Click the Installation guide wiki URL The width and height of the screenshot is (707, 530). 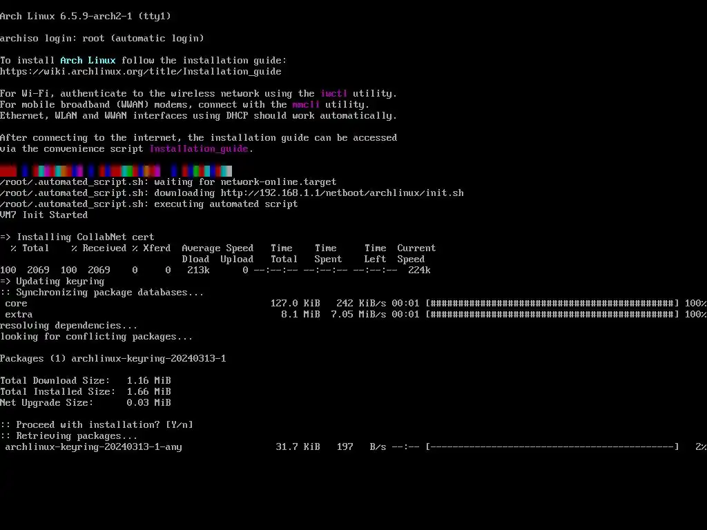141,71
